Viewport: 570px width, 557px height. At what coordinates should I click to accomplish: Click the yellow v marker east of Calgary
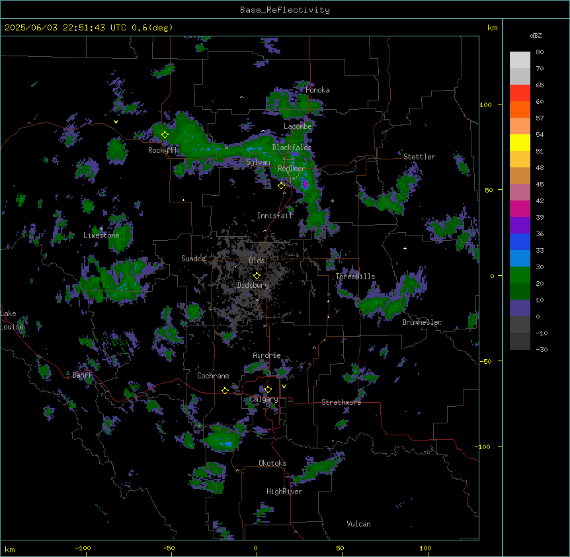(x=284, y=386)
